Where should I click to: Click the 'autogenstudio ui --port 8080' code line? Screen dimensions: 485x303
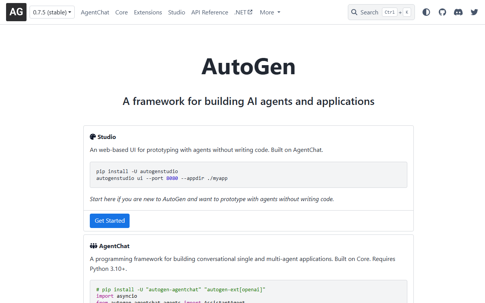(x=162, y=178)
